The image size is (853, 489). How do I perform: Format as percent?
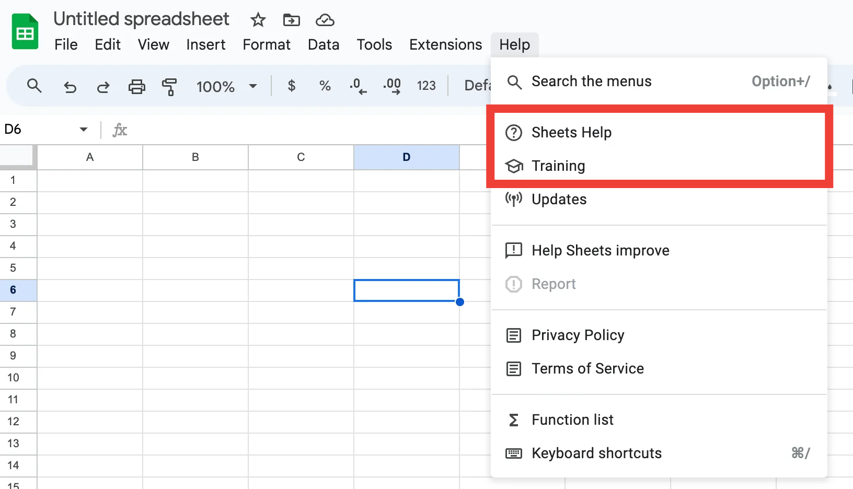click(325, 86)
